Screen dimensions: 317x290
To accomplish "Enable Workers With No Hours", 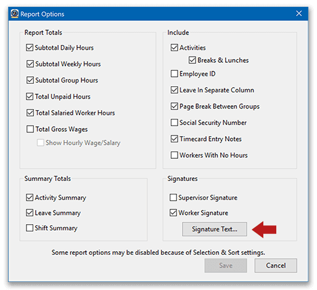I will pyautogui.click(x=175, y=155).
